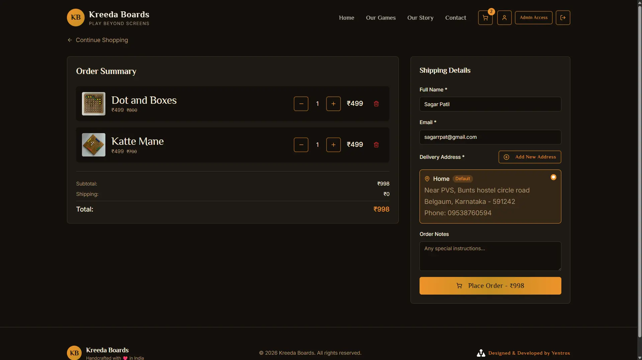Viewport: 642px width, 360px height.
Task: Open the Contact page
Action: coord(455,18)
